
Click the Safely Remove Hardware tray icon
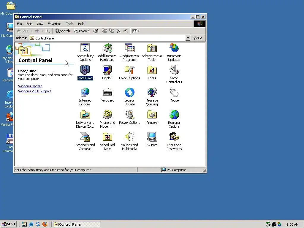coord(268,224)
